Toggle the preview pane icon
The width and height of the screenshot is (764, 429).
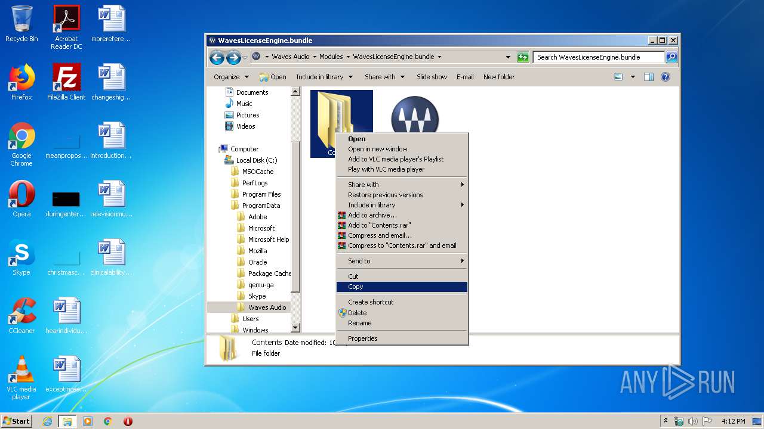649,77
